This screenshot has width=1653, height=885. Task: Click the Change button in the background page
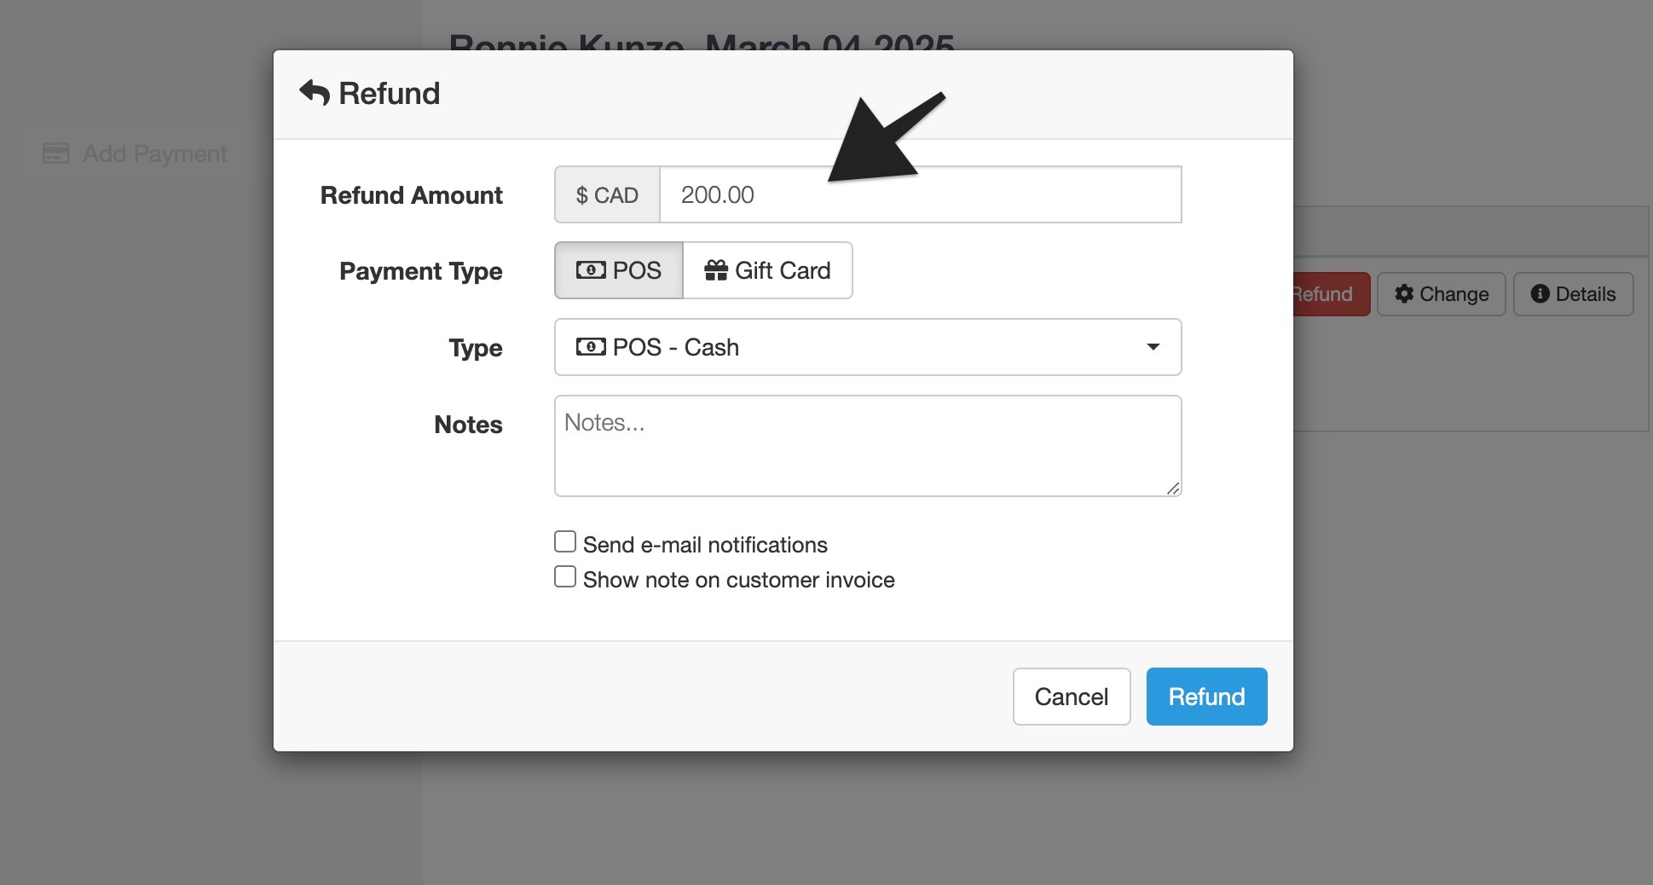pos(1442,294)
